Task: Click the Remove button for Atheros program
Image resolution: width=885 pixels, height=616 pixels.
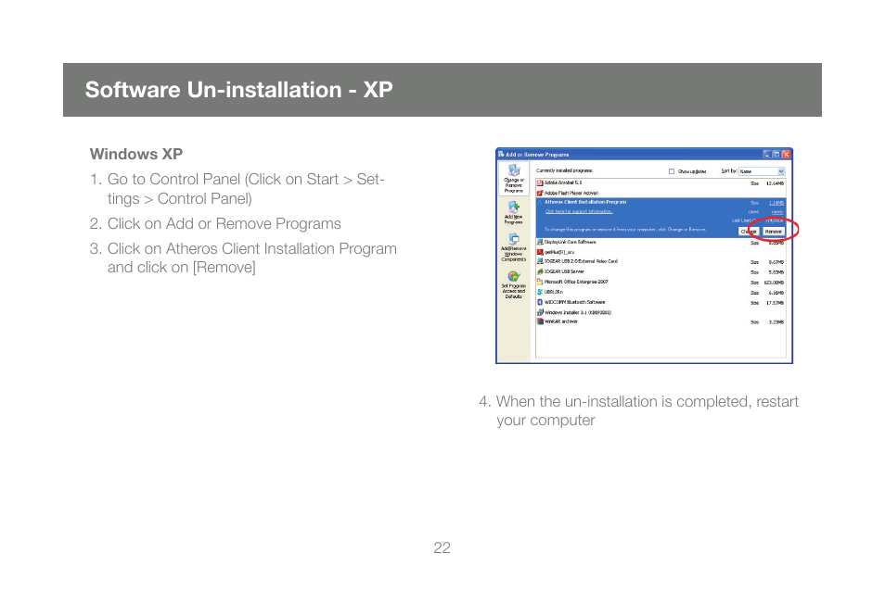Action: point(774,232)
